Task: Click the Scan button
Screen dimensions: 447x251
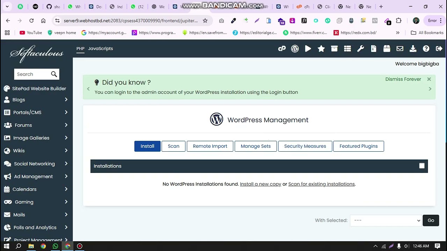Action: (x=174, y=146)
